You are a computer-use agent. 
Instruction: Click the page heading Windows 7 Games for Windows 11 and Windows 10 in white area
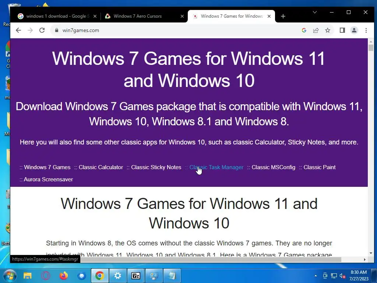tap(189, 213)
